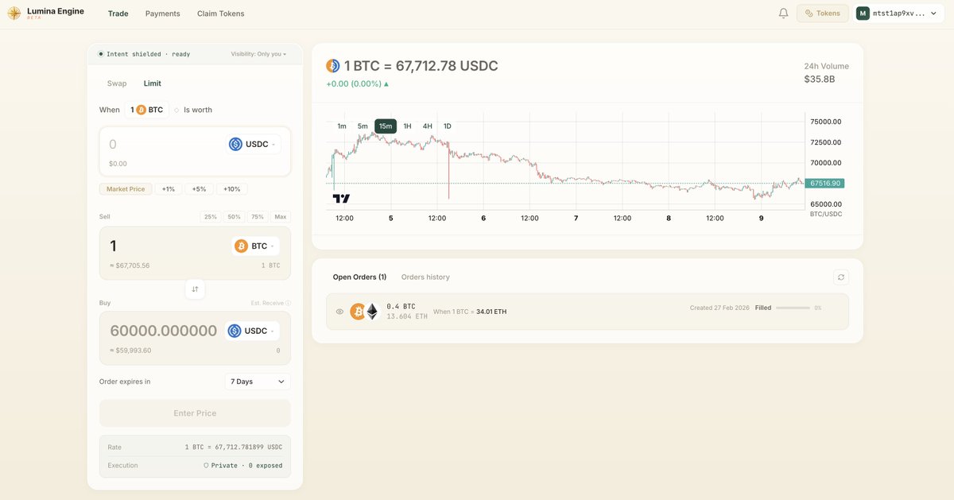Screen dimensions: 954x500
Task: Click the $35.8B 24h volume value
Action: [820, 79]
